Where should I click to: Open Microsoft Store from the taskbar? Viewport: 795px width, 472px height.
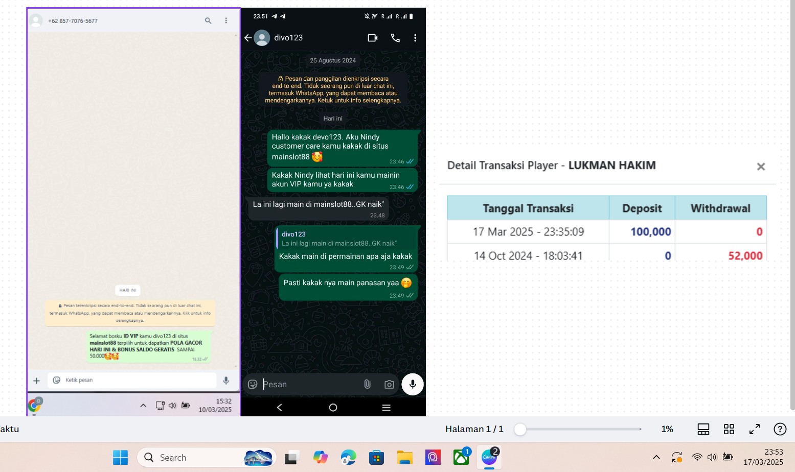pos(376,458)
